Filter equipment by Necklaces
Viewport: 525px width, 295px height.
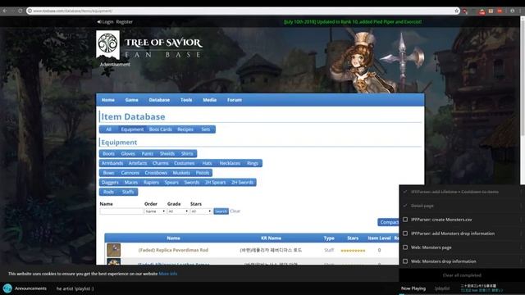point(230,163)
